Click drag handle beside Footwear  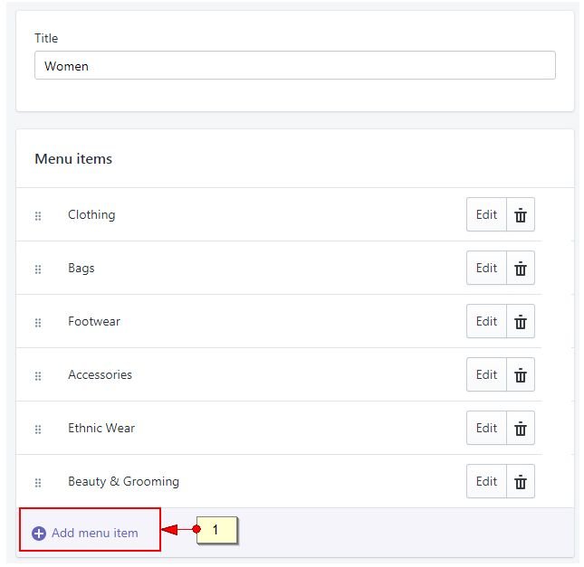pyautogui.click(x=38, y=323)
